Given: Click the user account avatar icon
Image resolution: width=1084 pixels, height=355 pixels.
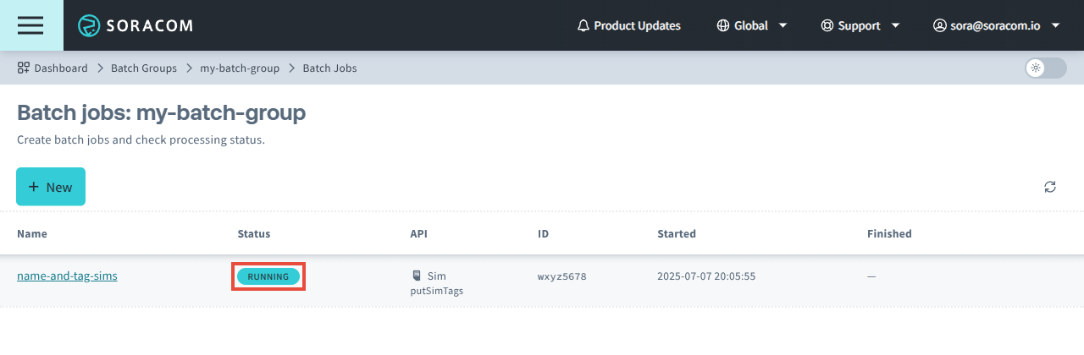Looking at the screenshot, I should click(x=939, y=25).
